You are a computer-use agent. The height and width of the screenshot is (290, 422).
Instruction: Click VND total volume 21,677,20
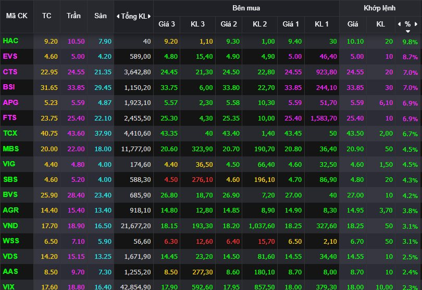click(x=135, y=226)
